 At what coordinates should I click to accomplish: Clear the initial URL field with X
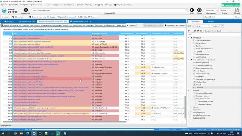point(186,10)
